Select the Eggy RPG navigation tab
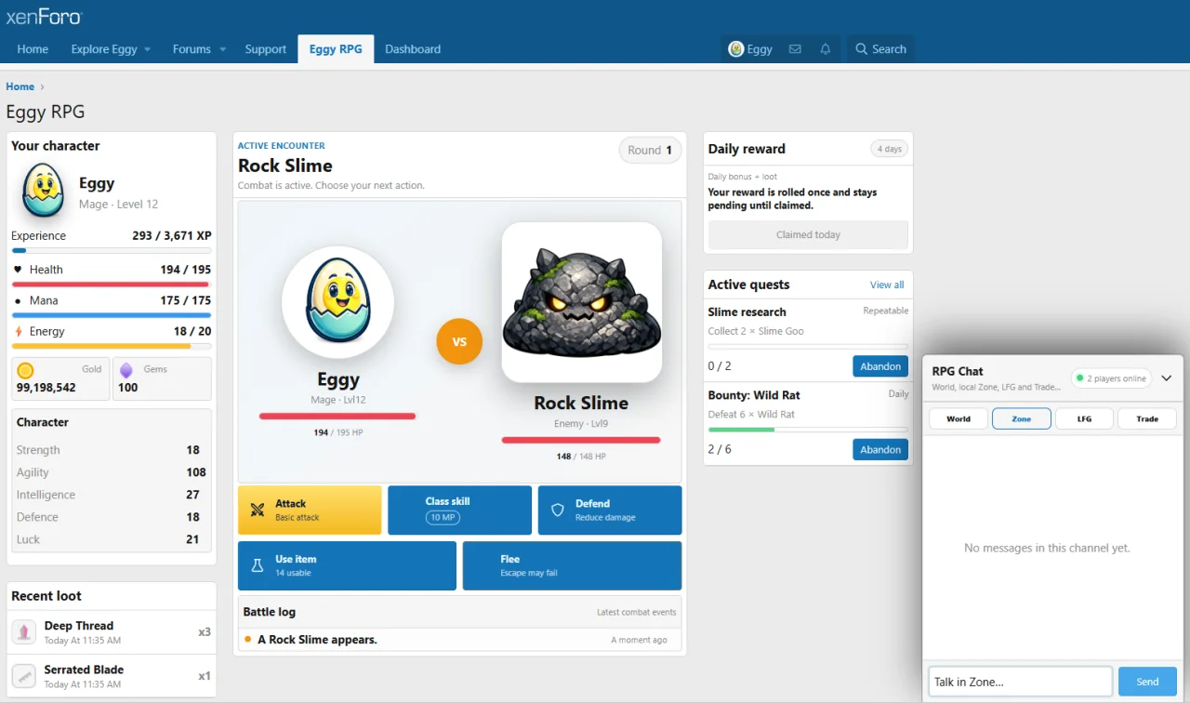The width and height of the screenshot is (1190, 703). point(336,49)
